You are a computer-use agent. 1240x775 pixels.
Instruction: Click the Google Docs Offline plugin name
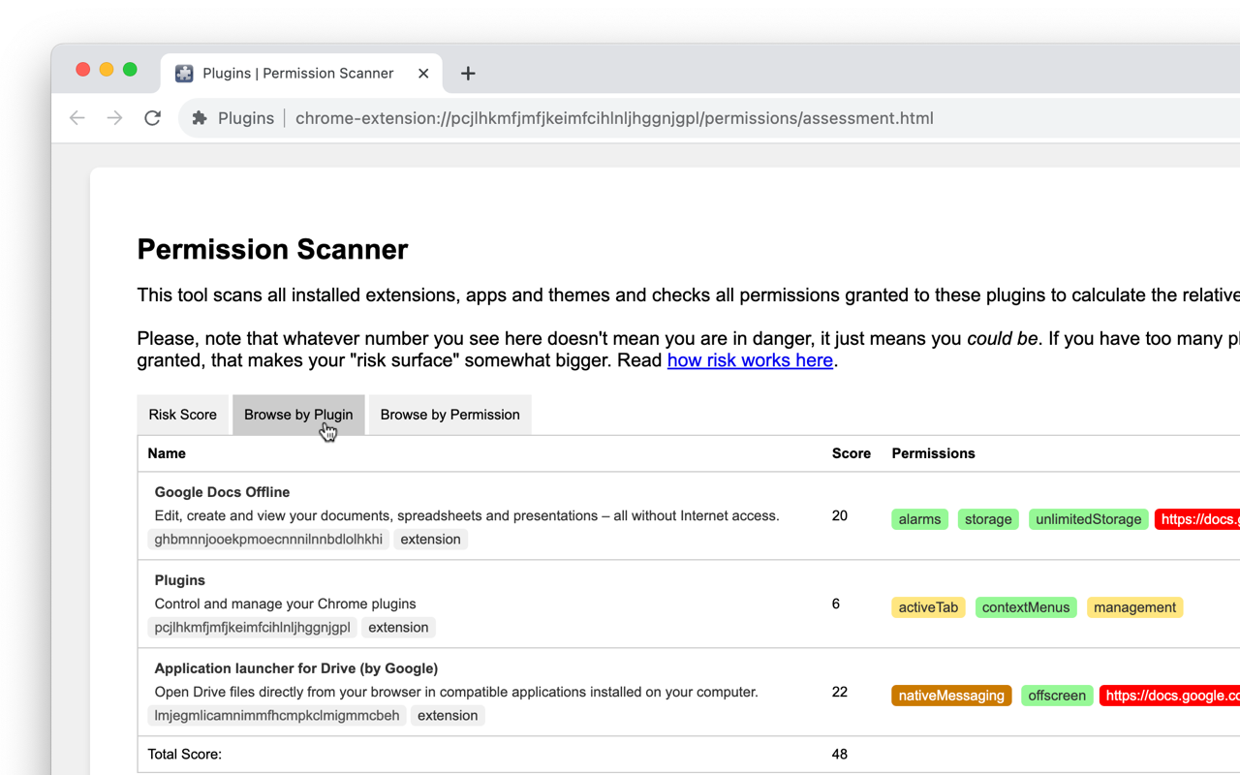222,492
